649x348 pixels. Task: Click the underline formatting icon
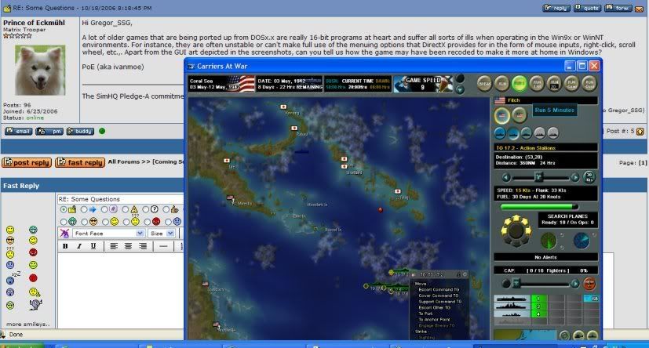(x=92, y=246)
